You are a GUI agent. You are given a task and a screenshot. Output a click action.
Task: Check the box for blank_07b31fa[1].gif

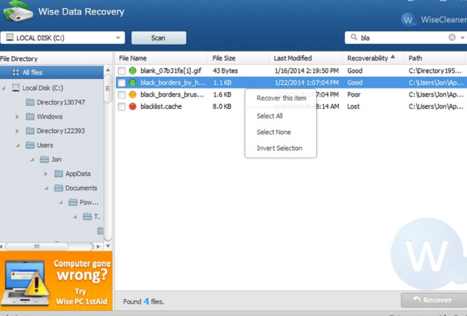tap(122, 71)
